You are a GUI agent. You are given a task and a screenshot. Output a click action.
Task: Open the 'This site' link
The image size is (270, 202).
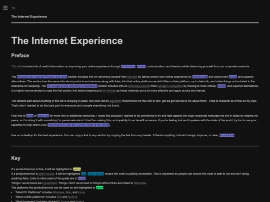16,66
